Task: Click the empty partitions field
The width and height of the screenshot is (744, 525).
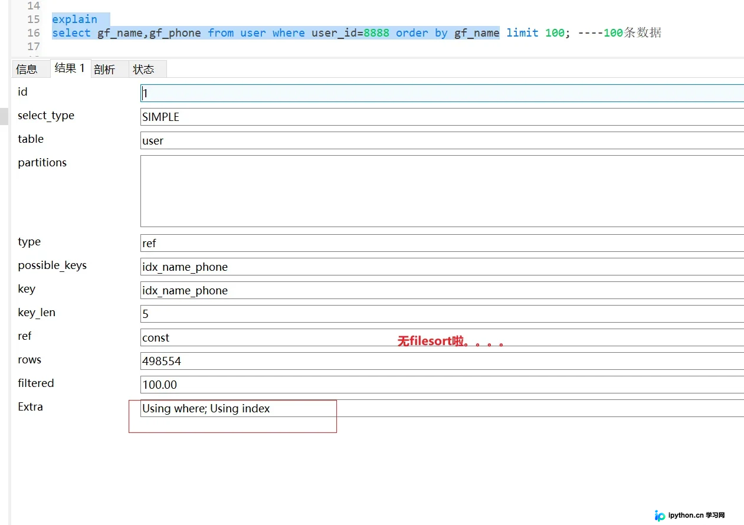Action: pos(442,191)
